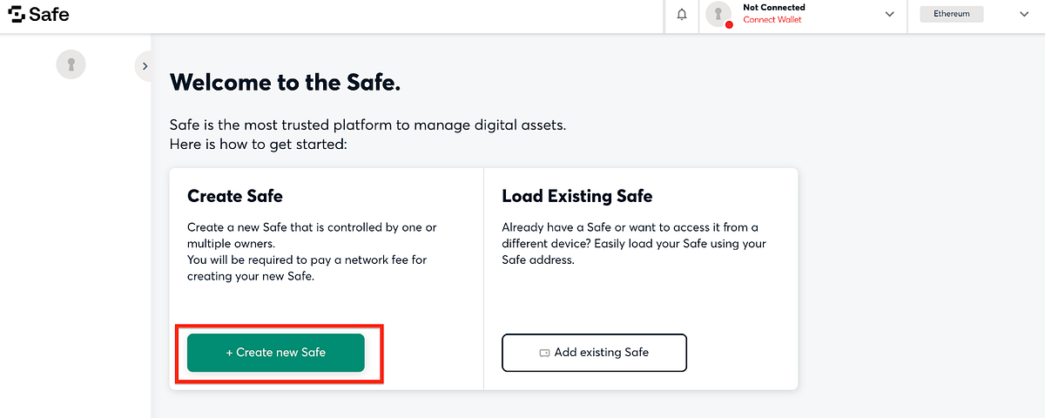The image size is (1045, 418).
Task: Click the wallet keyhole avatar in the header
Action: pos(718,13)
